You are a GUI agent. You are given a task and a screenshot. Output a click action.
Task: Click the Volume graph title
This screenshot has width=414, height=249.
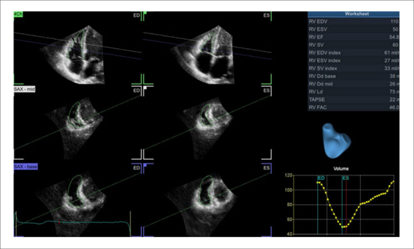coord(341,169)
